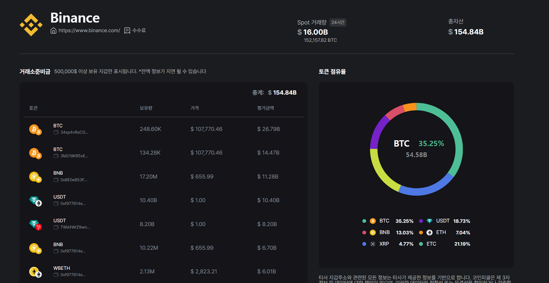
Task: Click the wallet icon beside 3M219KR5vE...
Action: click(56, 156)
